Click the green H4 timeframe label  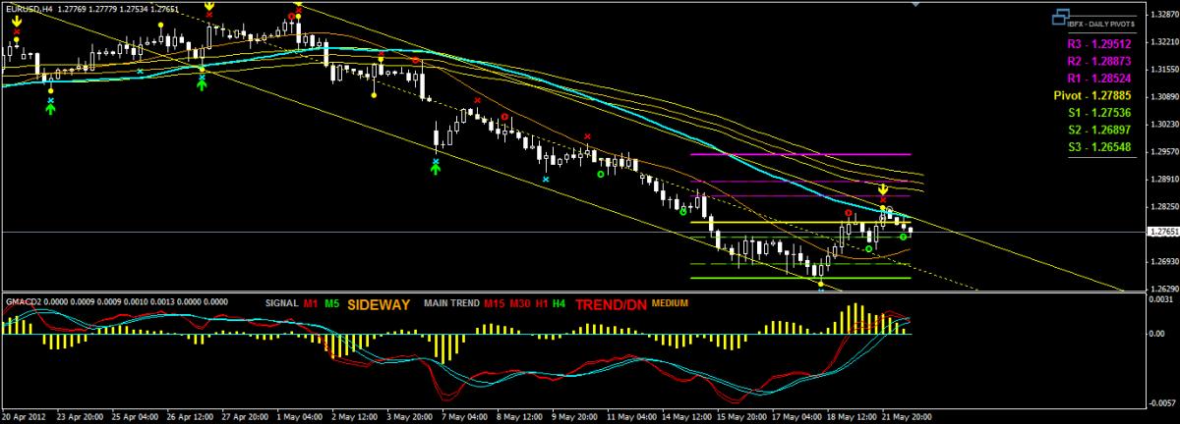559,304
